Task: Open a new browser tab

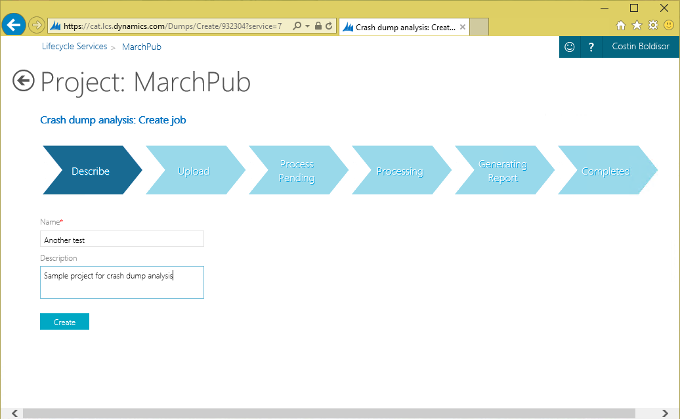Action: 478,27
